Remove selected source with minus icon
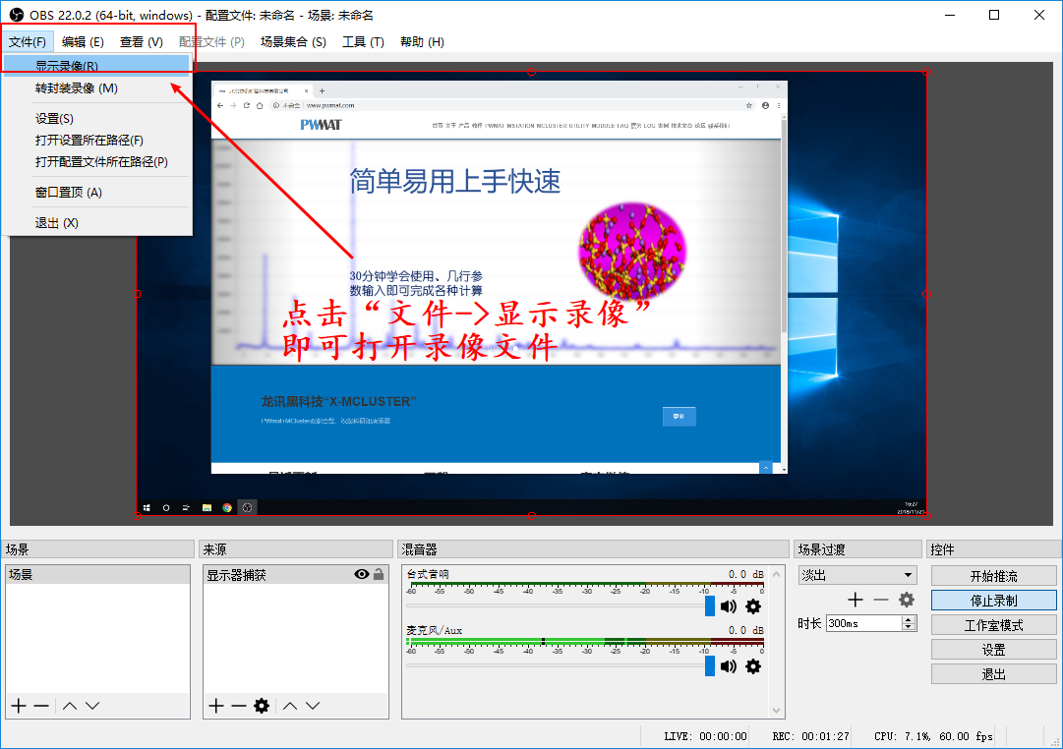This screenshot has height=749, width=1063. 239,707
